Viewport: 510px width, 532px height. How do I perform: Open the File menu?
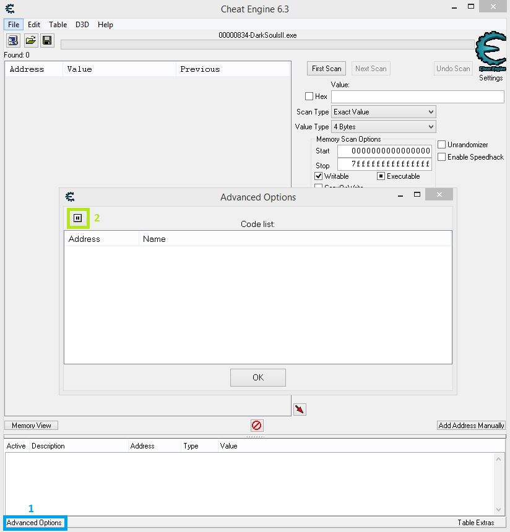(14, 24)
